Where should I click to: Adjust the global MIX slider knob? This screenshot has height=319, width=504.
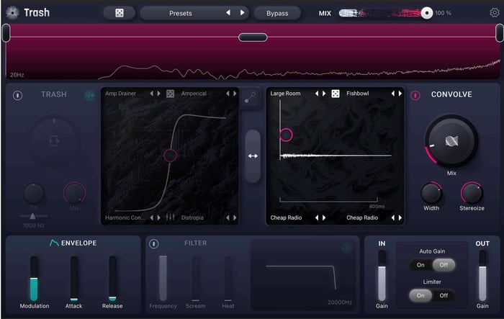427,13
